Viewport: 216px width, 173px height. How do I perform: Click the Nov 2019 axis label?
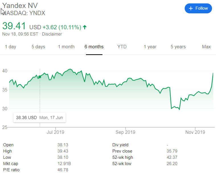coord(195,132)
